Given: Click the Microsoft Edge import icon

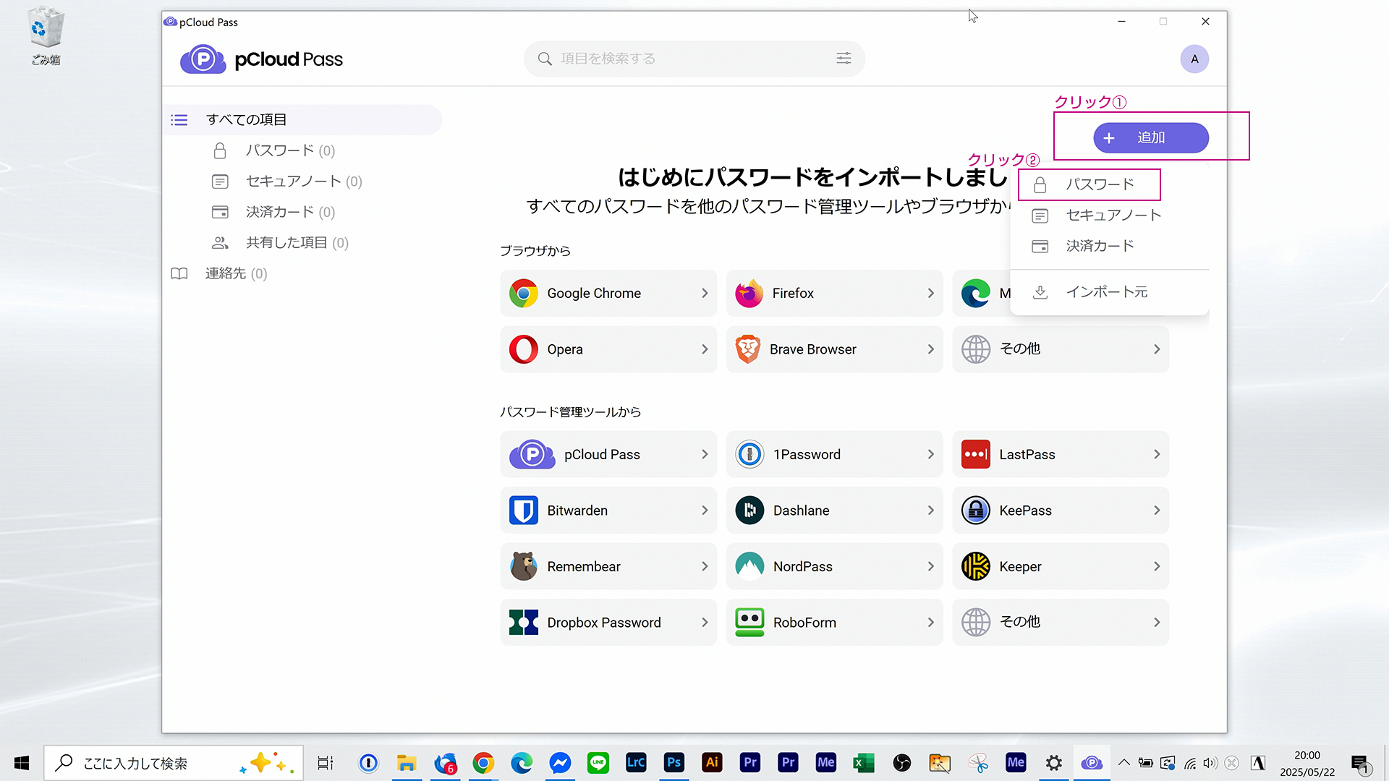Looking at the screenshot, I should click(975, 293).
